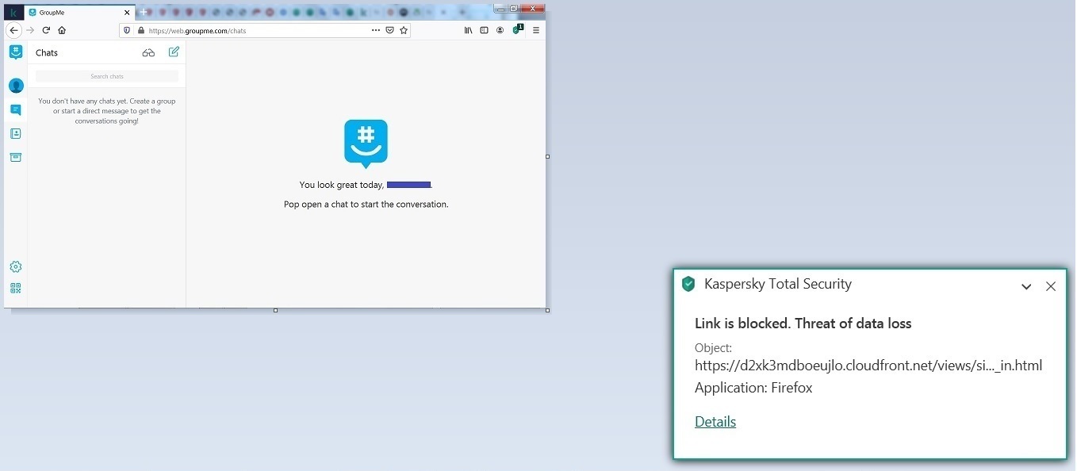Open your profile avatar in GroupMe sidebar

point(16,86)
